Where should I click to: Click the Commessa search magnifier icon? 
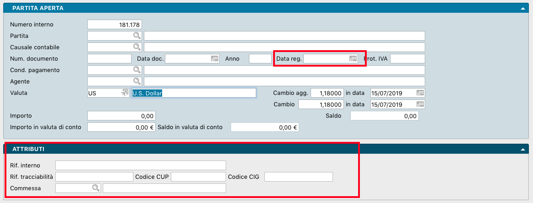pos(95,188)
